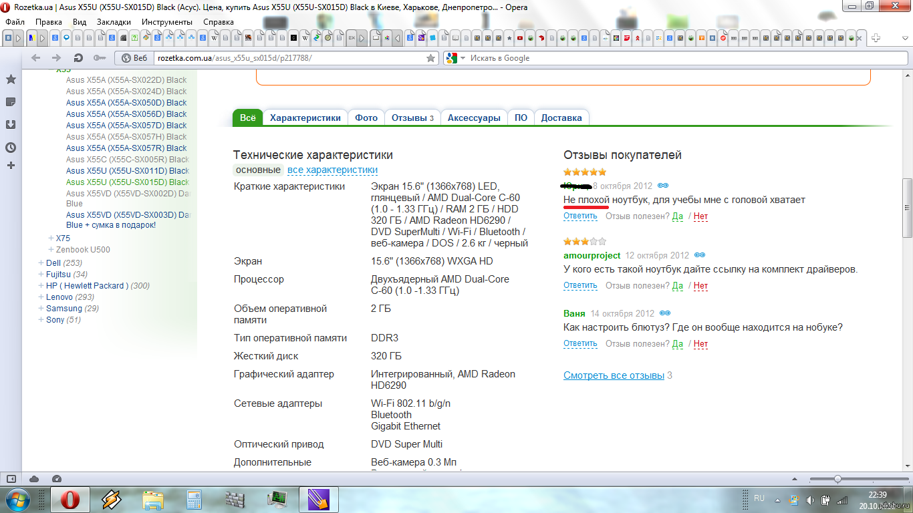Expand the X75 subcategory
Image resolution: width=913 pixels, height=513 pixels.
tap(51, 238)
